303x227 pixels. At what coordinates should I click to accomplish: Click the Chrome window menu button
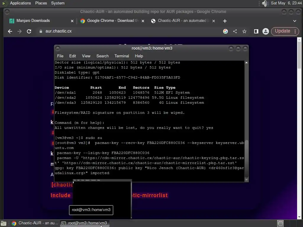click(7, 12)
